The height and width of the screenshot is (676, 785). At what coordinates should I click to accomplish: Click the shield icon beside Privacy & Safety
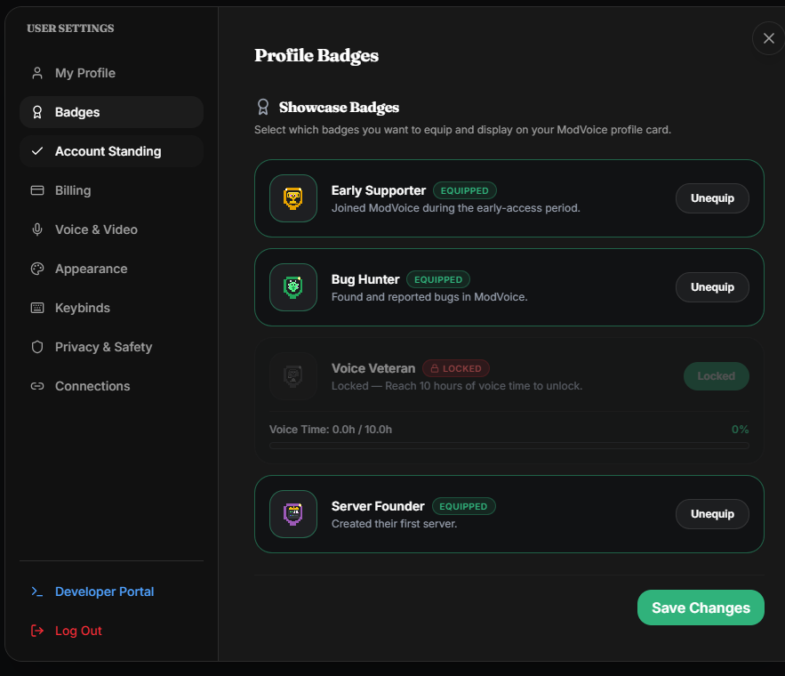pyautogui.click(x=37, y=347)
